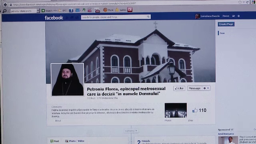Click the 110 likes count text
This screenshot has height=144, width=256.
coord(91,98)
